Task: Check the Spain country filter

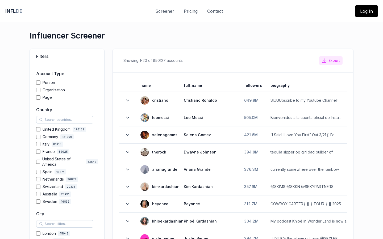Action: (38, 172)
